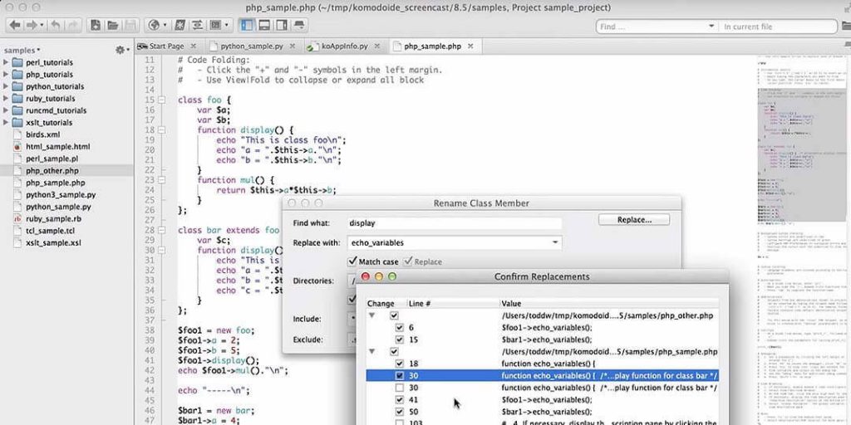Expand the php_tutorials folder
The image size is (851, 425).
click(x=6, y=74)
